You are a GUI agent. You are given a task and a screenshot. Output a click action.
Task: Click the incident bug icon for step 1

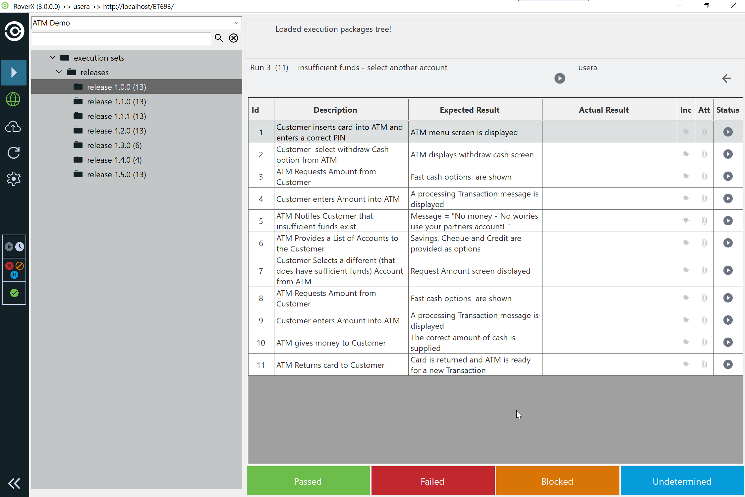(686, 132)
